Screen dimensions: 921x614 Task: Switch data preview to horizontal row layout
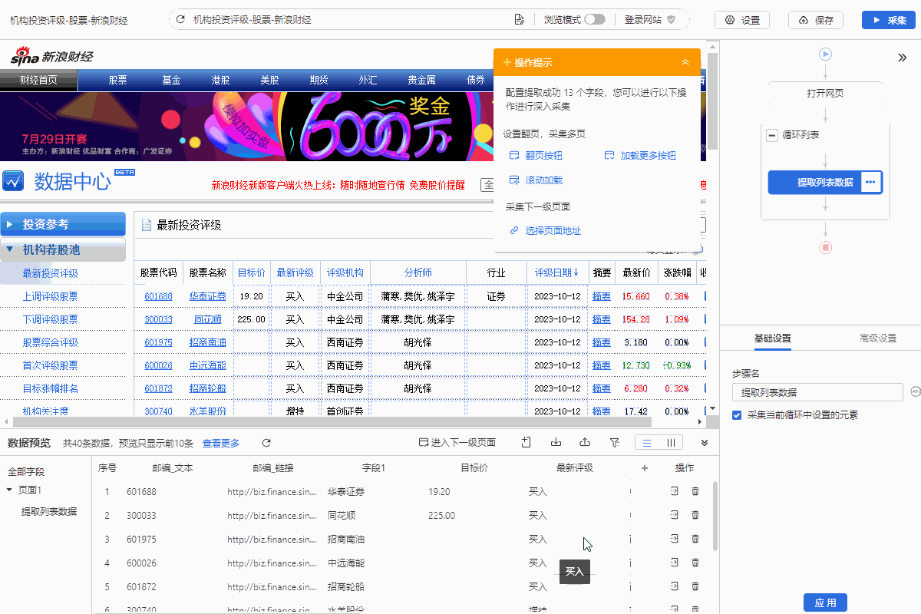coord(647,443)
